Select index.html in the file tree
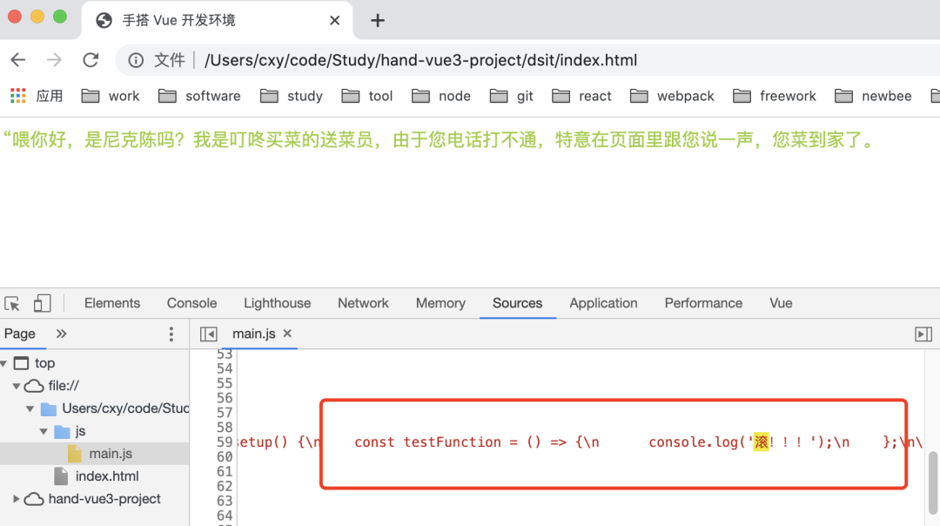This screenshot has width=940, height=526. [x=106, y=476]
